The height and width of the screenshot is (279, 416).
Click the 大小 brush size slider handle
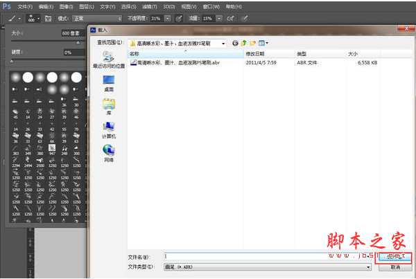(78, 42)
